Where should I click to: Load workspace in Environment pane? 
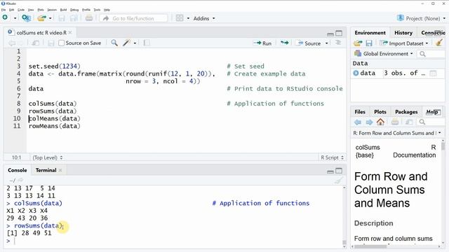pos(358,43)
